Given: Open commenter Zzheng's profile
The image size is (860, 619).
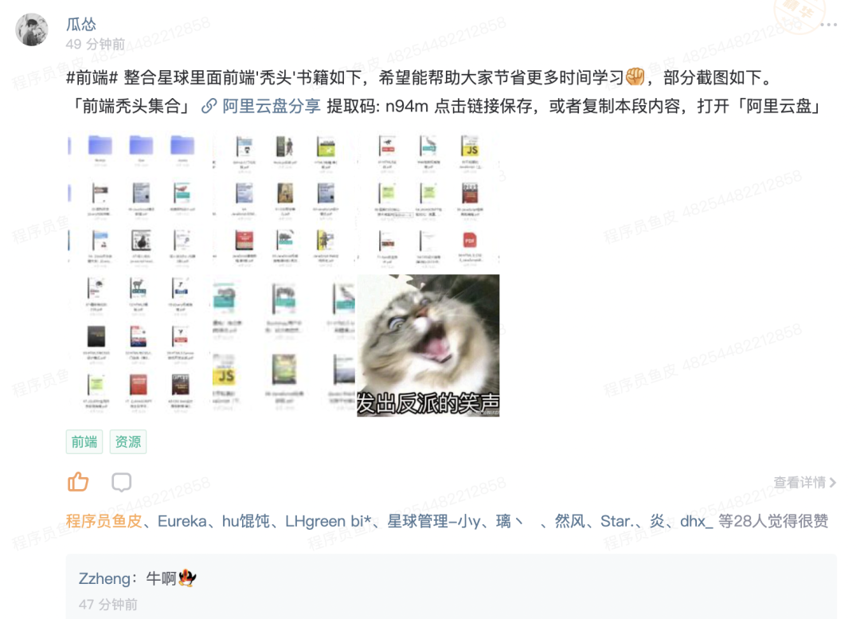Looking at the screenshot, I should tap(104, 578).
